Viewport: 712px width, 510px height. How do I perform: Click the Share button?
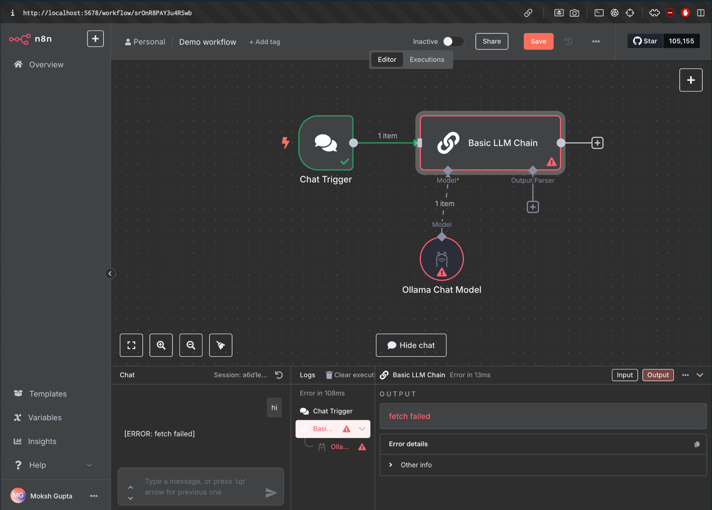(x=492, y=41)
